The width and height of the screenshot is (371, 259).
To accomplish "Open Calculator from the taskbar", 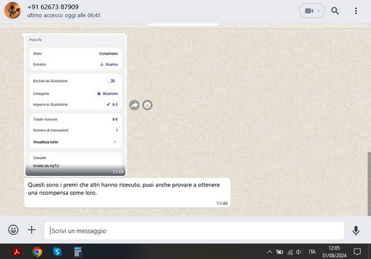I will (x=78, y=252).
